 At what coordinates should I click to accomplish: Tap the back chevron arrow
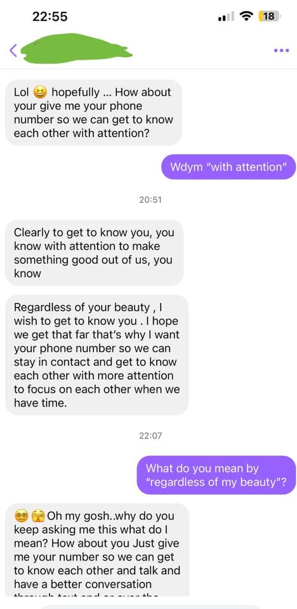pos(13,50)
